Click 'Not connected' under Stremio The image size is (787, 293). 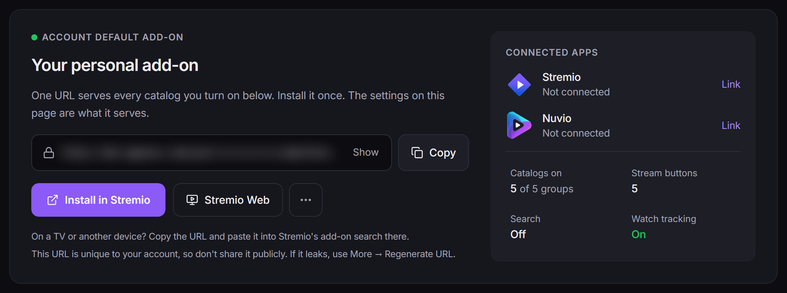point(576,92)
